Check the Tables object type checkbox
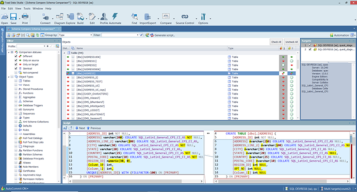Viewport: 357px width, 192px height. [x=16, y=81]
